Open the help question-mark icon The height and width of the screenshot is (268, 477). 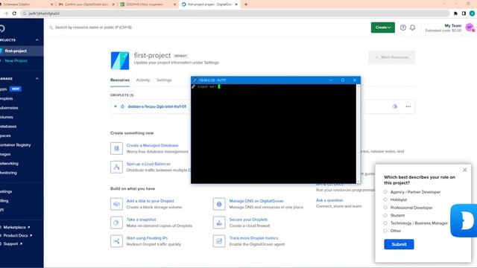(402, 28)
